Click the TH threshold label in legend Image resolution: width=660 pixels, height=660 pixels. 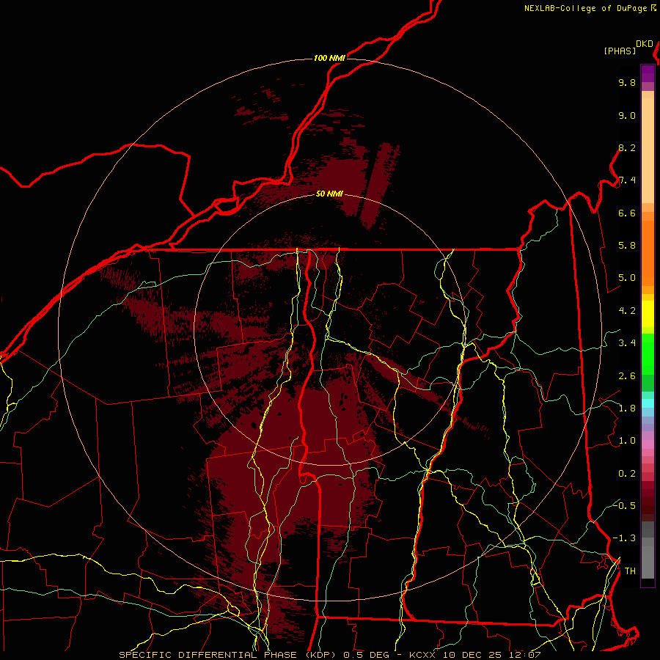click(630, 571)
